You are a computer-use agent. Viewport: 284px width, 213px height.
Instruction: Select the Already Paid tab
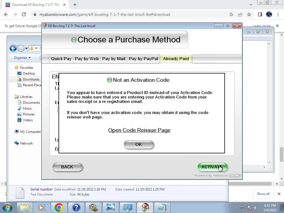[176, 59]
